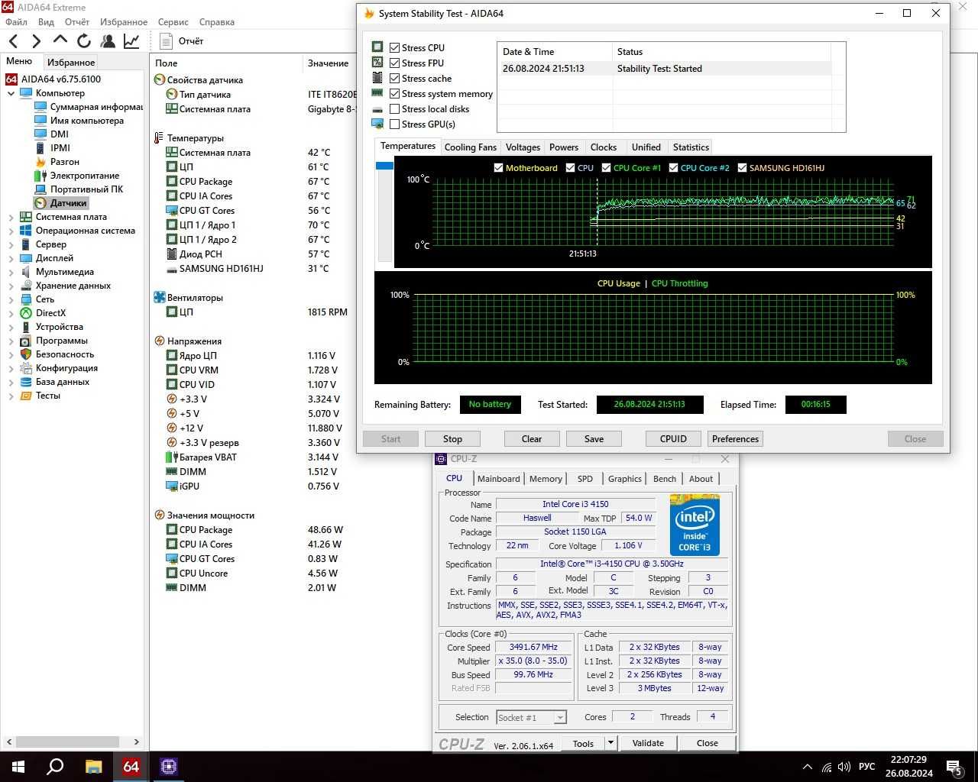Enable the Stress GPU(s) checkbox
This screenshot has width=978, height=782.
point(395,124)
